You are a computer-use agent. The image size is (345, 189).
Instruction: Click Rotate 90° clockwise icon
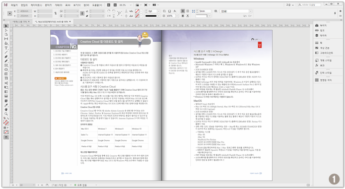coord(109,11)
